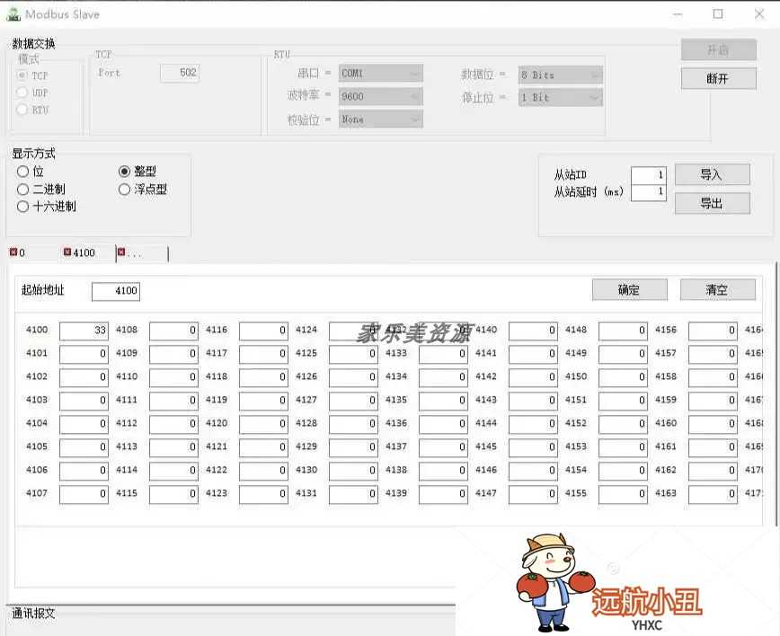Open the 串口 COM1 dropdown
This screenshot has width=780, height=636.
[x=380, y=73]
